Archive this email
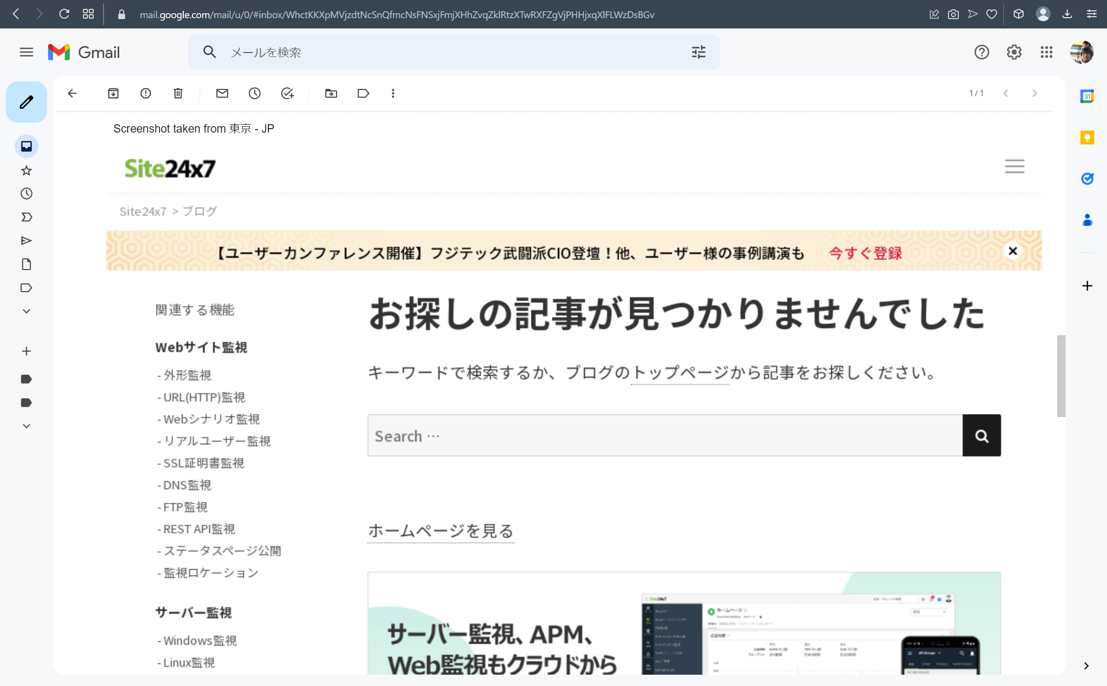Image resolution: width=1107 pixels, height=686 pixels. pos(113,93)
